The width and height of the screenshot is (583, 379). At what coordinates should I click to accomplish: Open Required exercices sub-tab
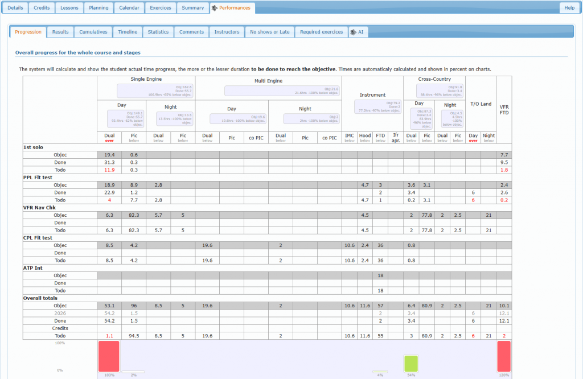click(x=321, y=32)
